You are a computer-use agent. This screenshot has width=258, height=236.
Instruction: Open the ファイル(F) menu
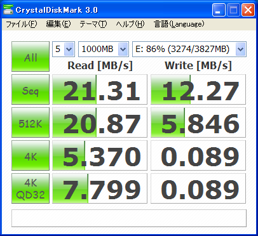[22, 24]
